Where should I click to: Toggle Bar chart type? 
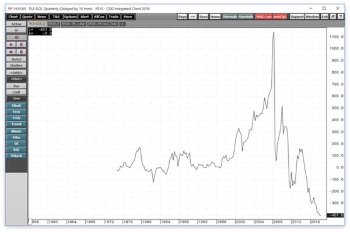pyautogui.click(x=16, y=86)
